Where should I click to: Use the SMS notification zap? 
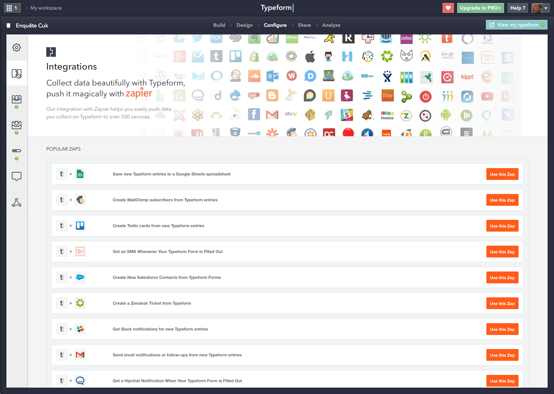click(x=502, y=252)
